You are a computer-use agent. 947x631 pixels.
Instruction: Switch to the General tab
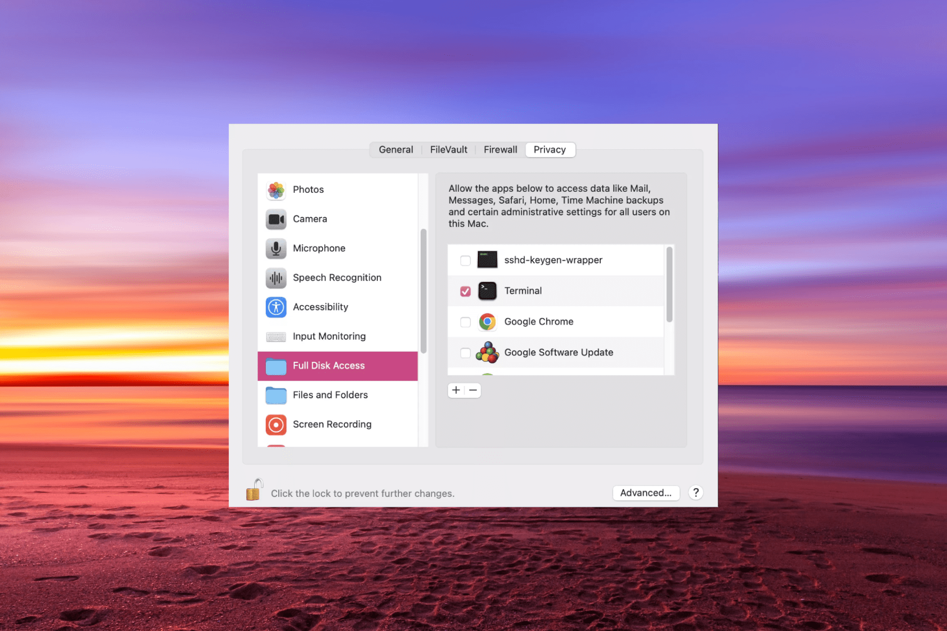[x=394, y=149]
